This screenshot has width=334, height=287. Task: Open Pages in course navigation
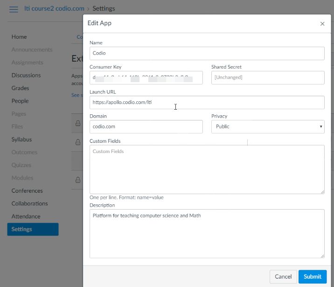19,114
